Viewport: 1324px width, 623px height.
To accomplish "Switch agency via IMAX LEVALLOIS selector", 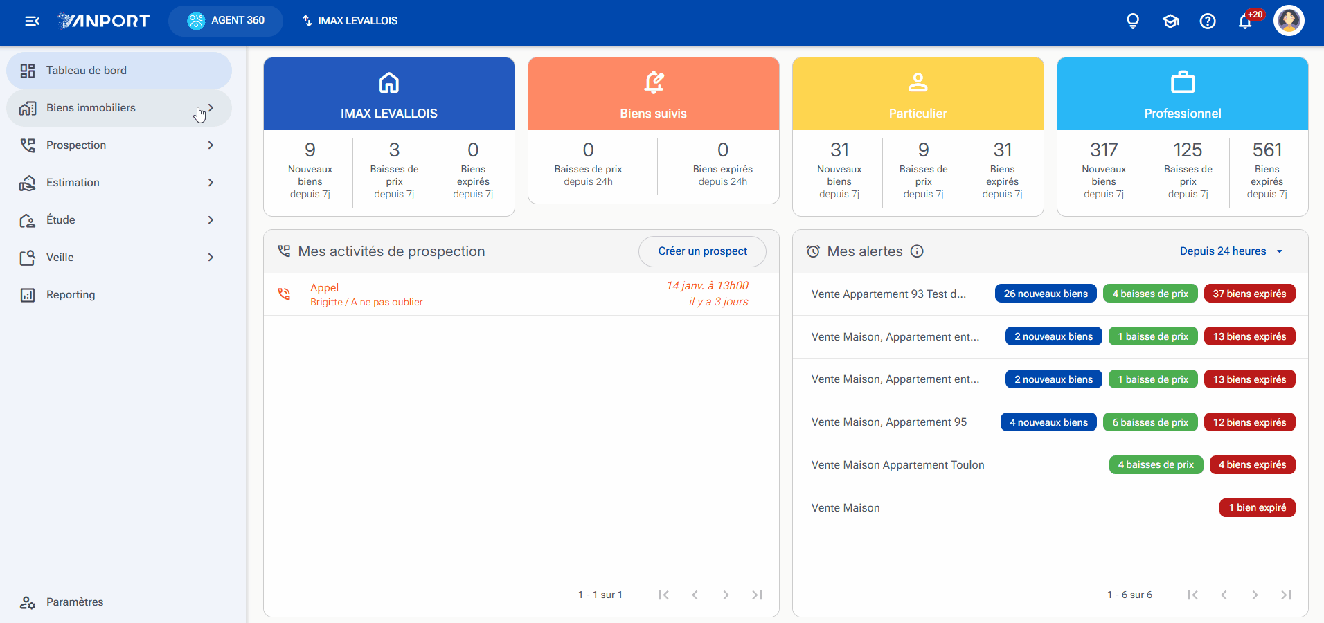I will point(350,21).
